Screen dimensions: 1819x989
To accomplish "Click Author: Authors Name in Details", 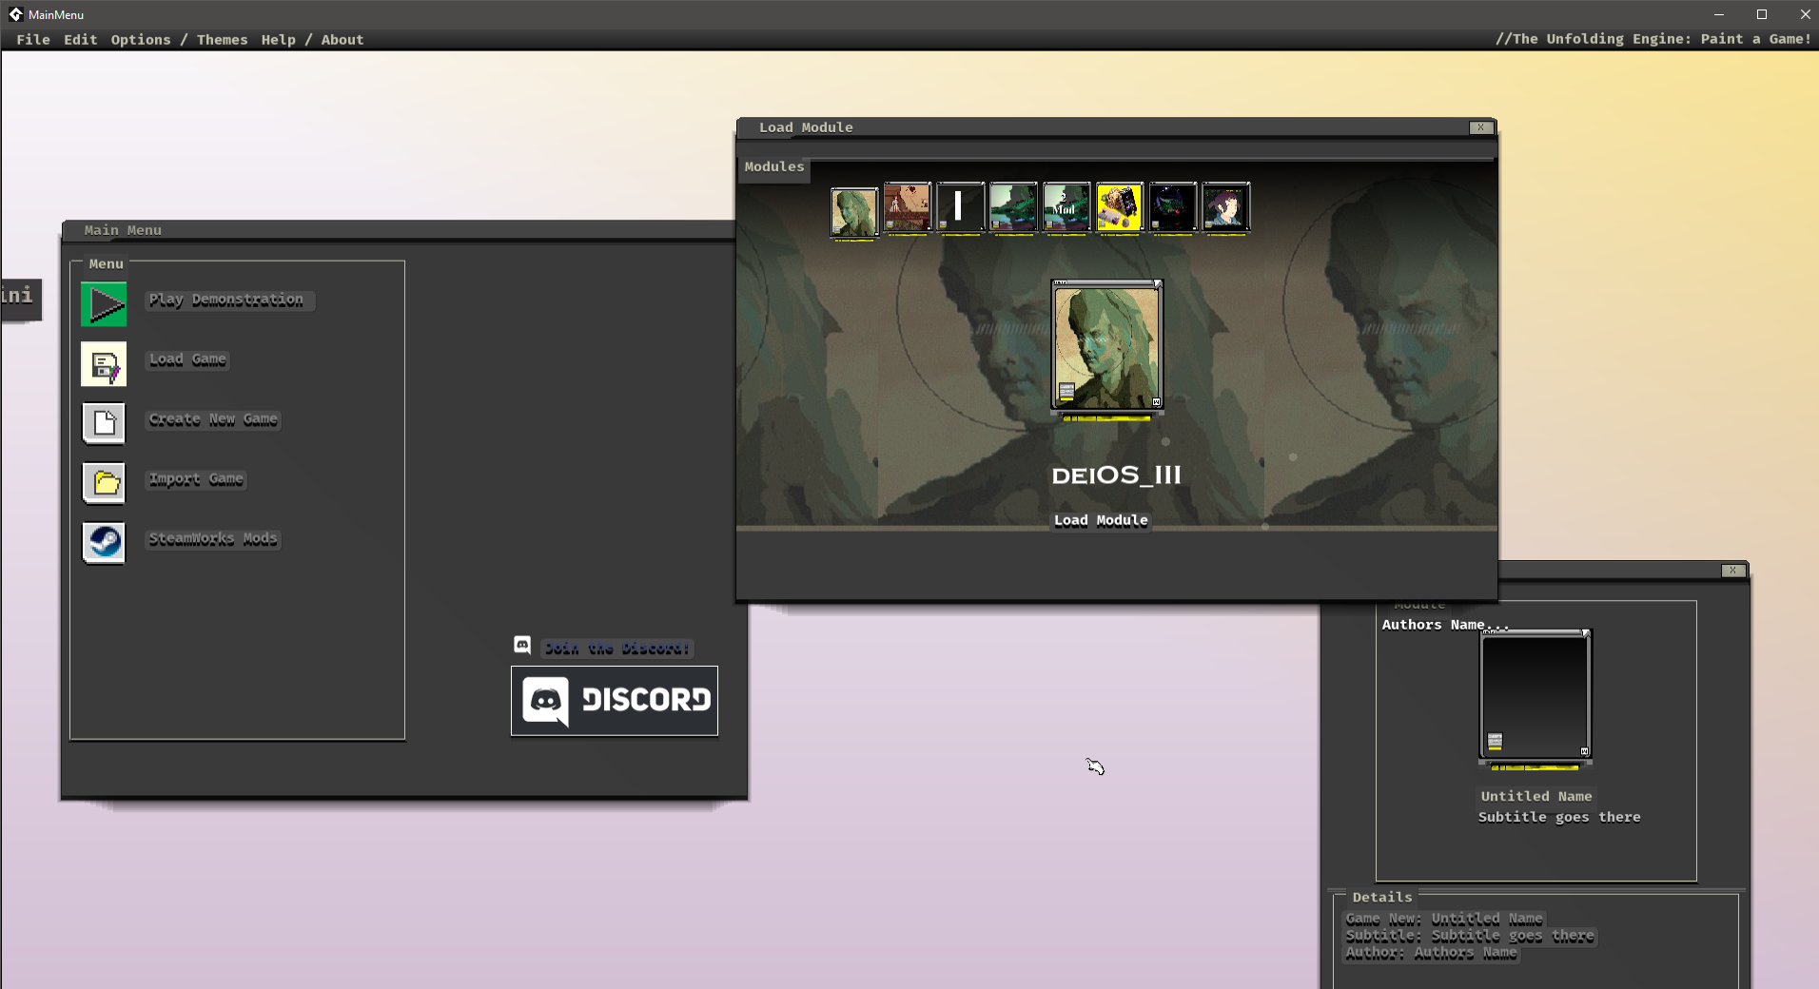I will coord(1431,953).
